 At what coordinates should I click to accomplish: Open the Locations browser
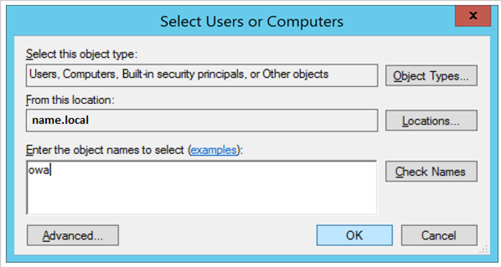(x=431, y=121)
